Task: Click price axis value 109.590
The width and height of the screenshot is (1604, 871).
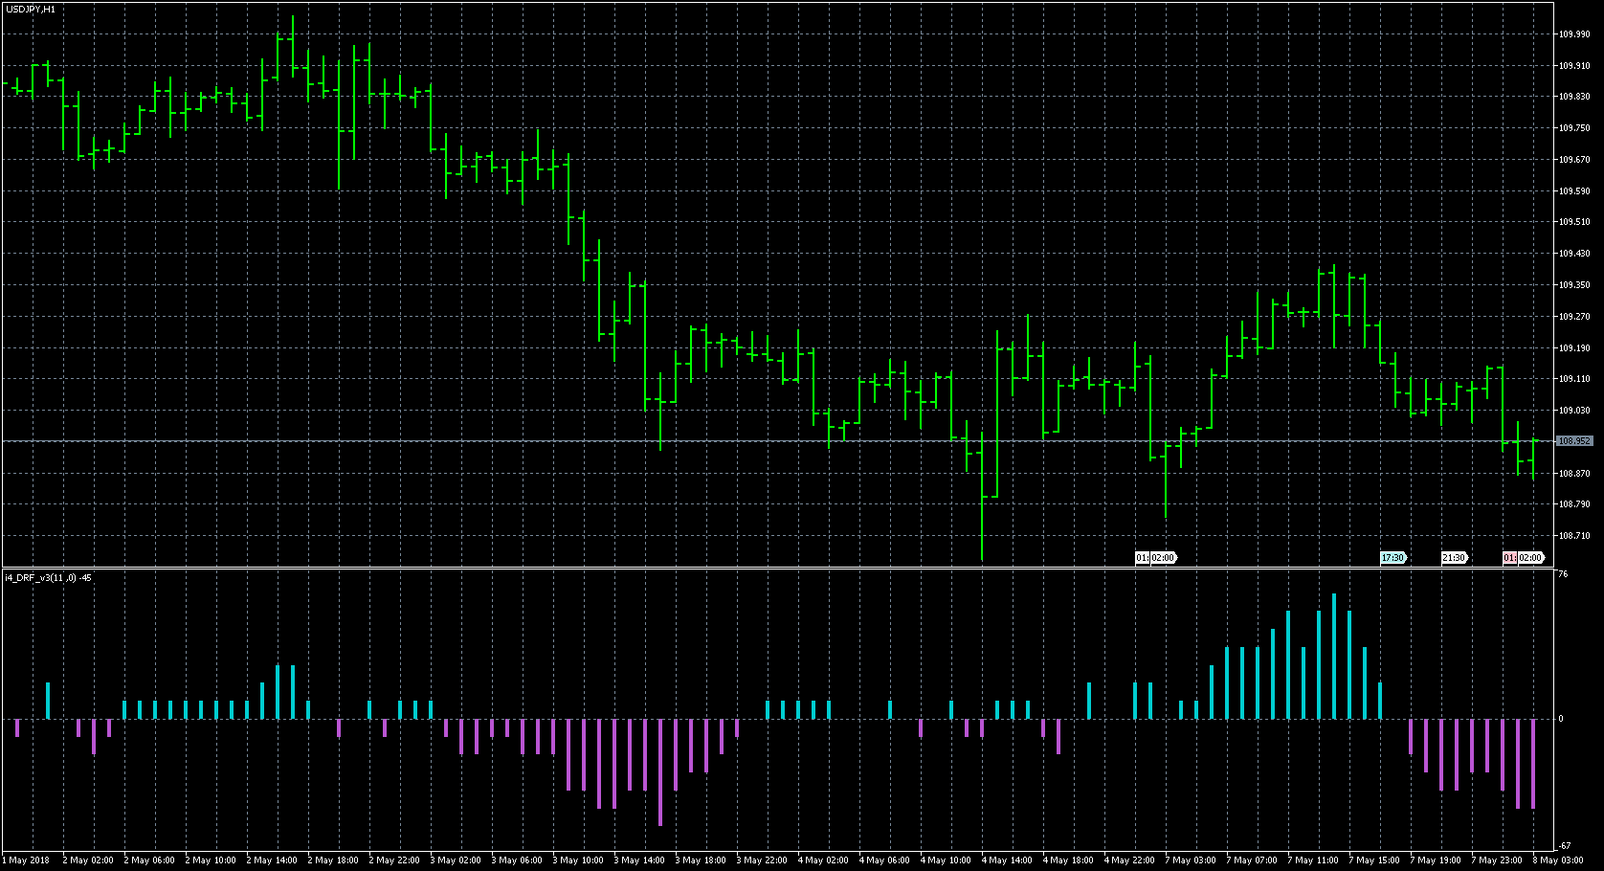Action: pos(1574,190)
